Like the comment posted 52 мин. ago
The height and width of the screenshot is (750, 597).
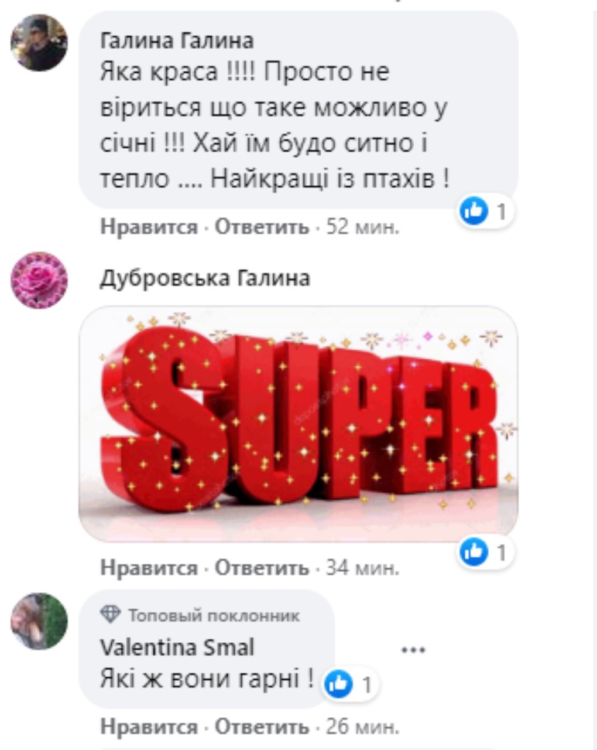point(149,227)
